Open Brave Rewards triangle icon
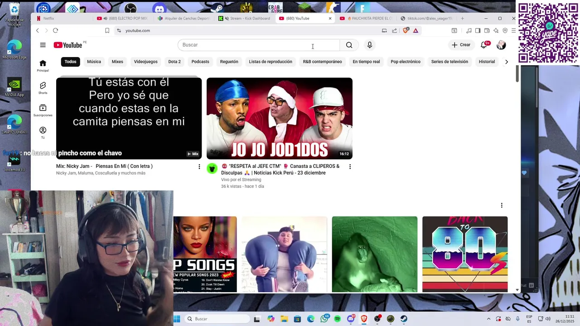 coord(416,30)
